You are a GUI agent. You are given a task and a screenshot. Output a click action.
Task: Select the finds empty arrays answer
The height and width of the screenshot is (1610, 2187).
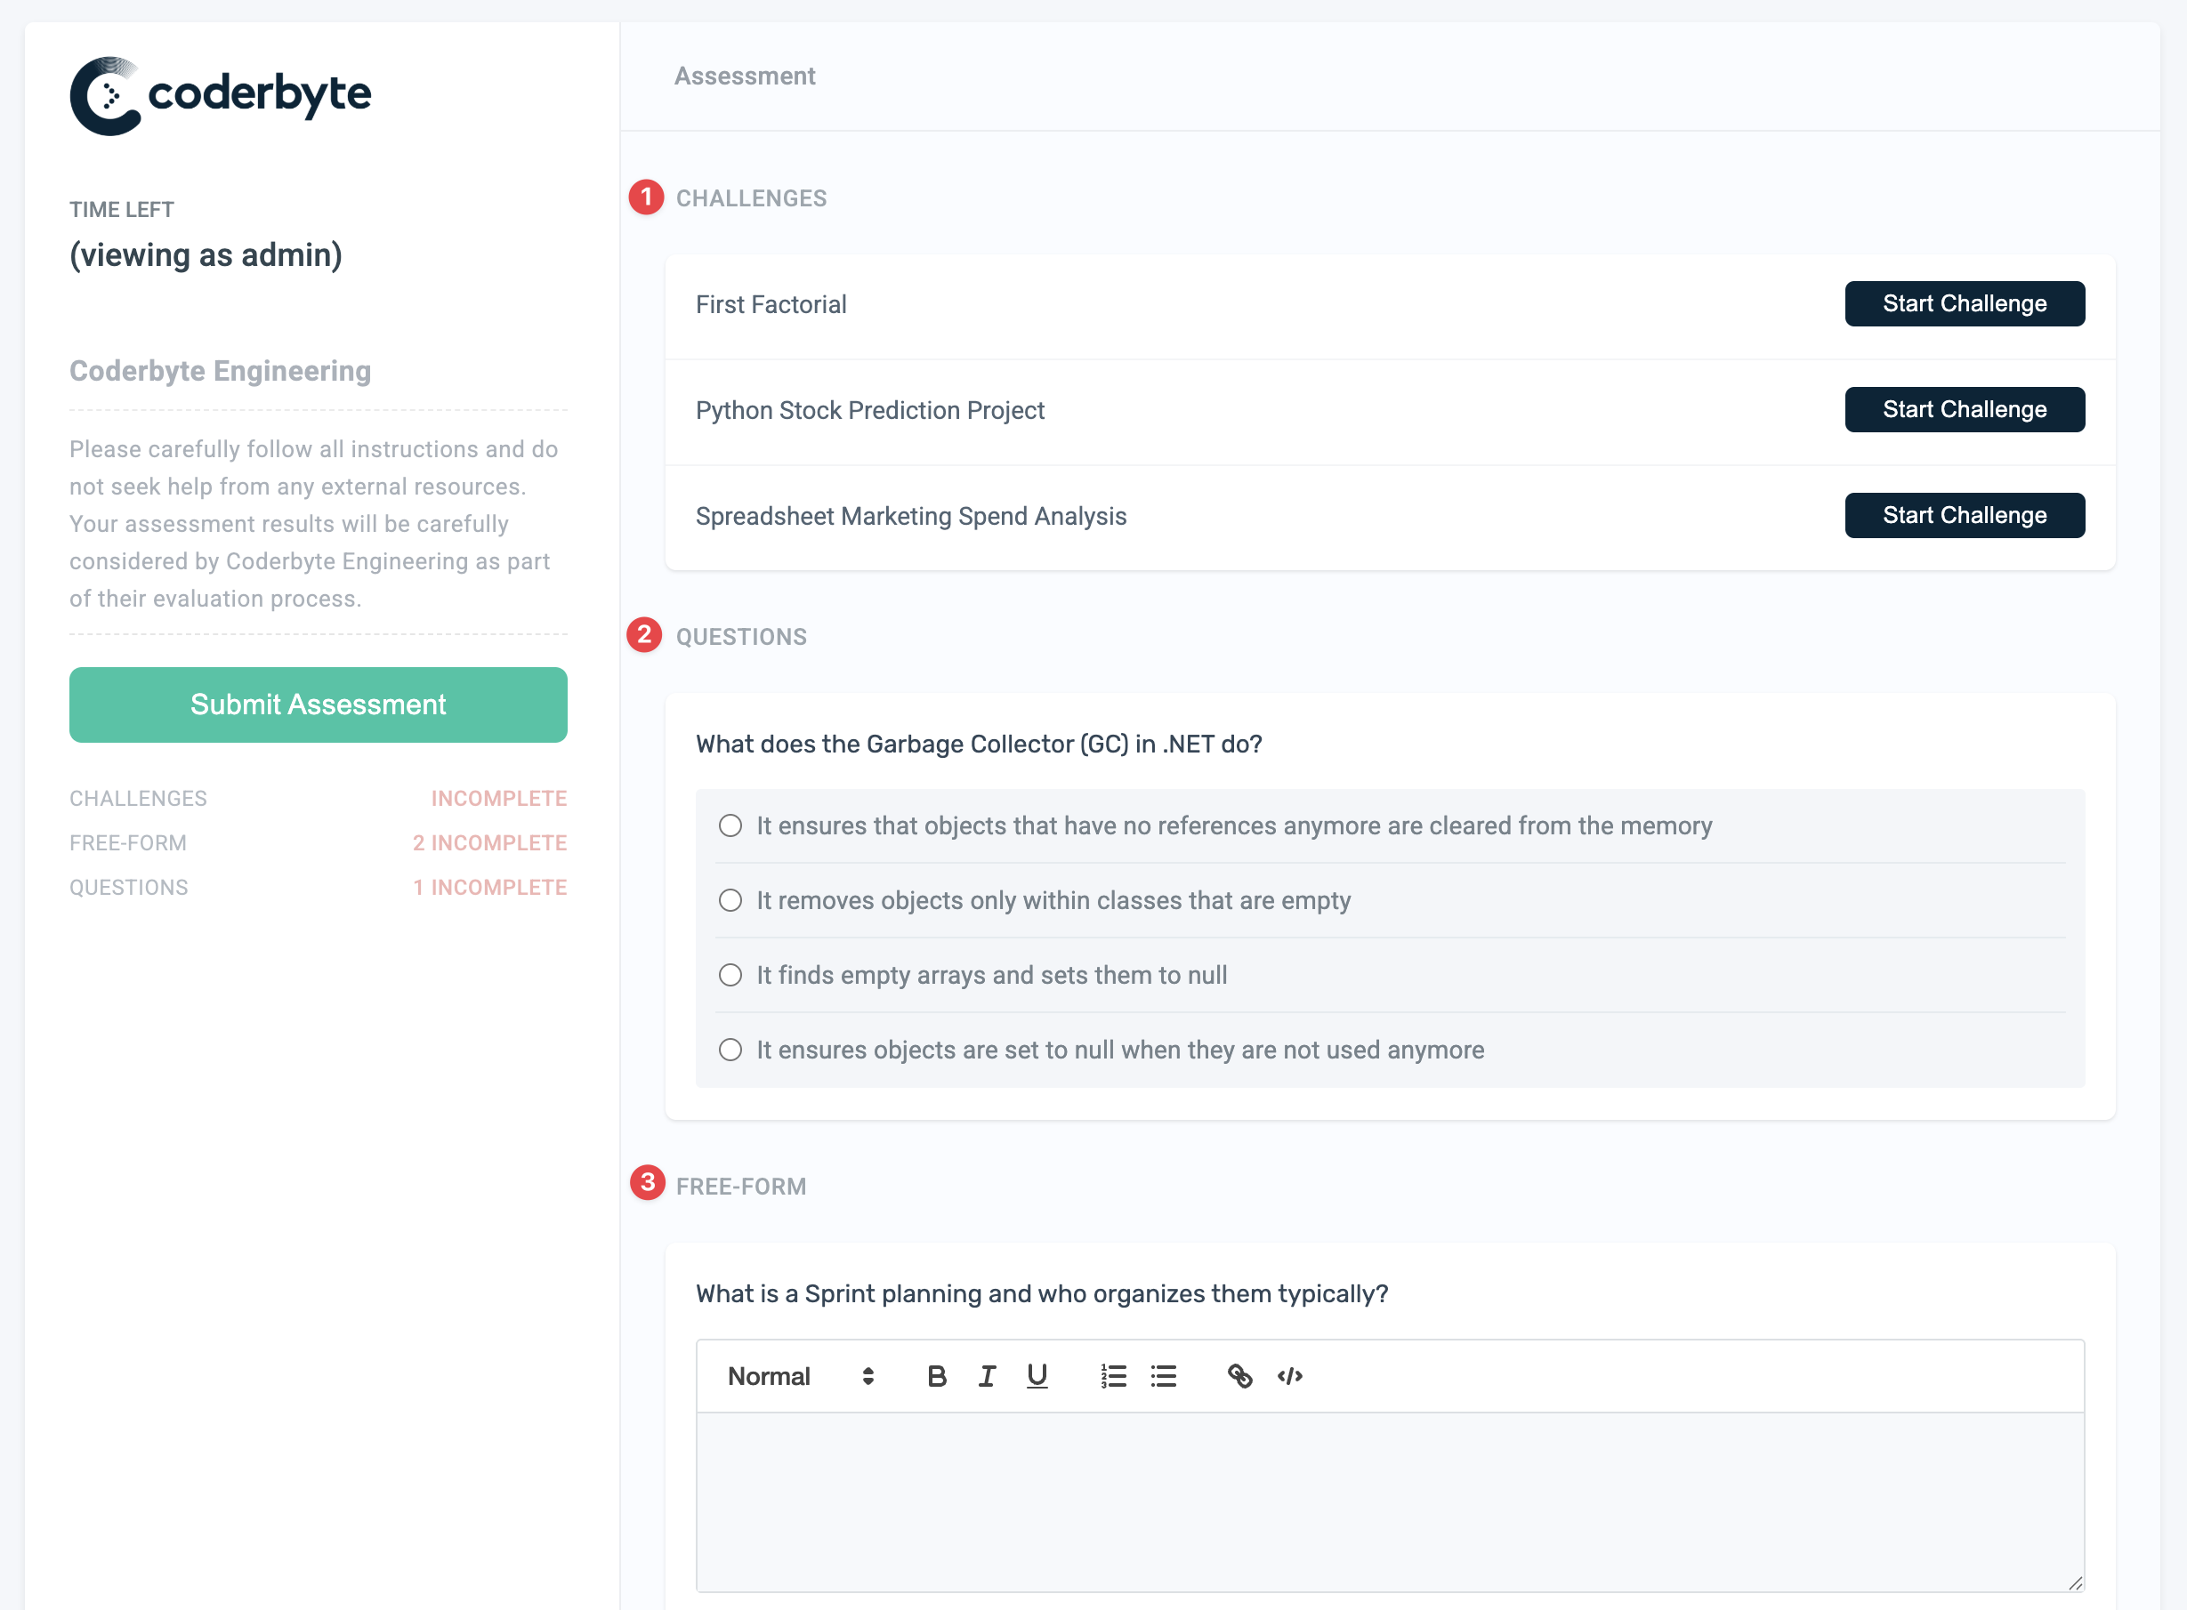coord(731,975)
